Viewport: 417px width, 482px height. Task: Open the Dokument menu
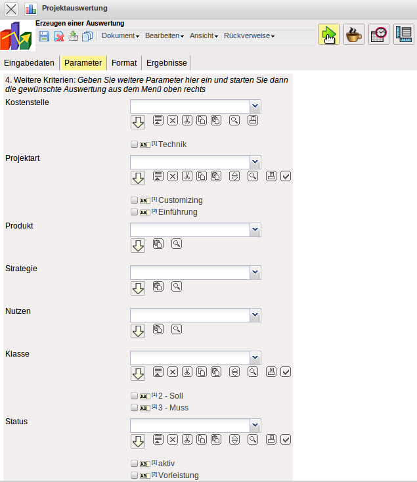click(121, 36)
